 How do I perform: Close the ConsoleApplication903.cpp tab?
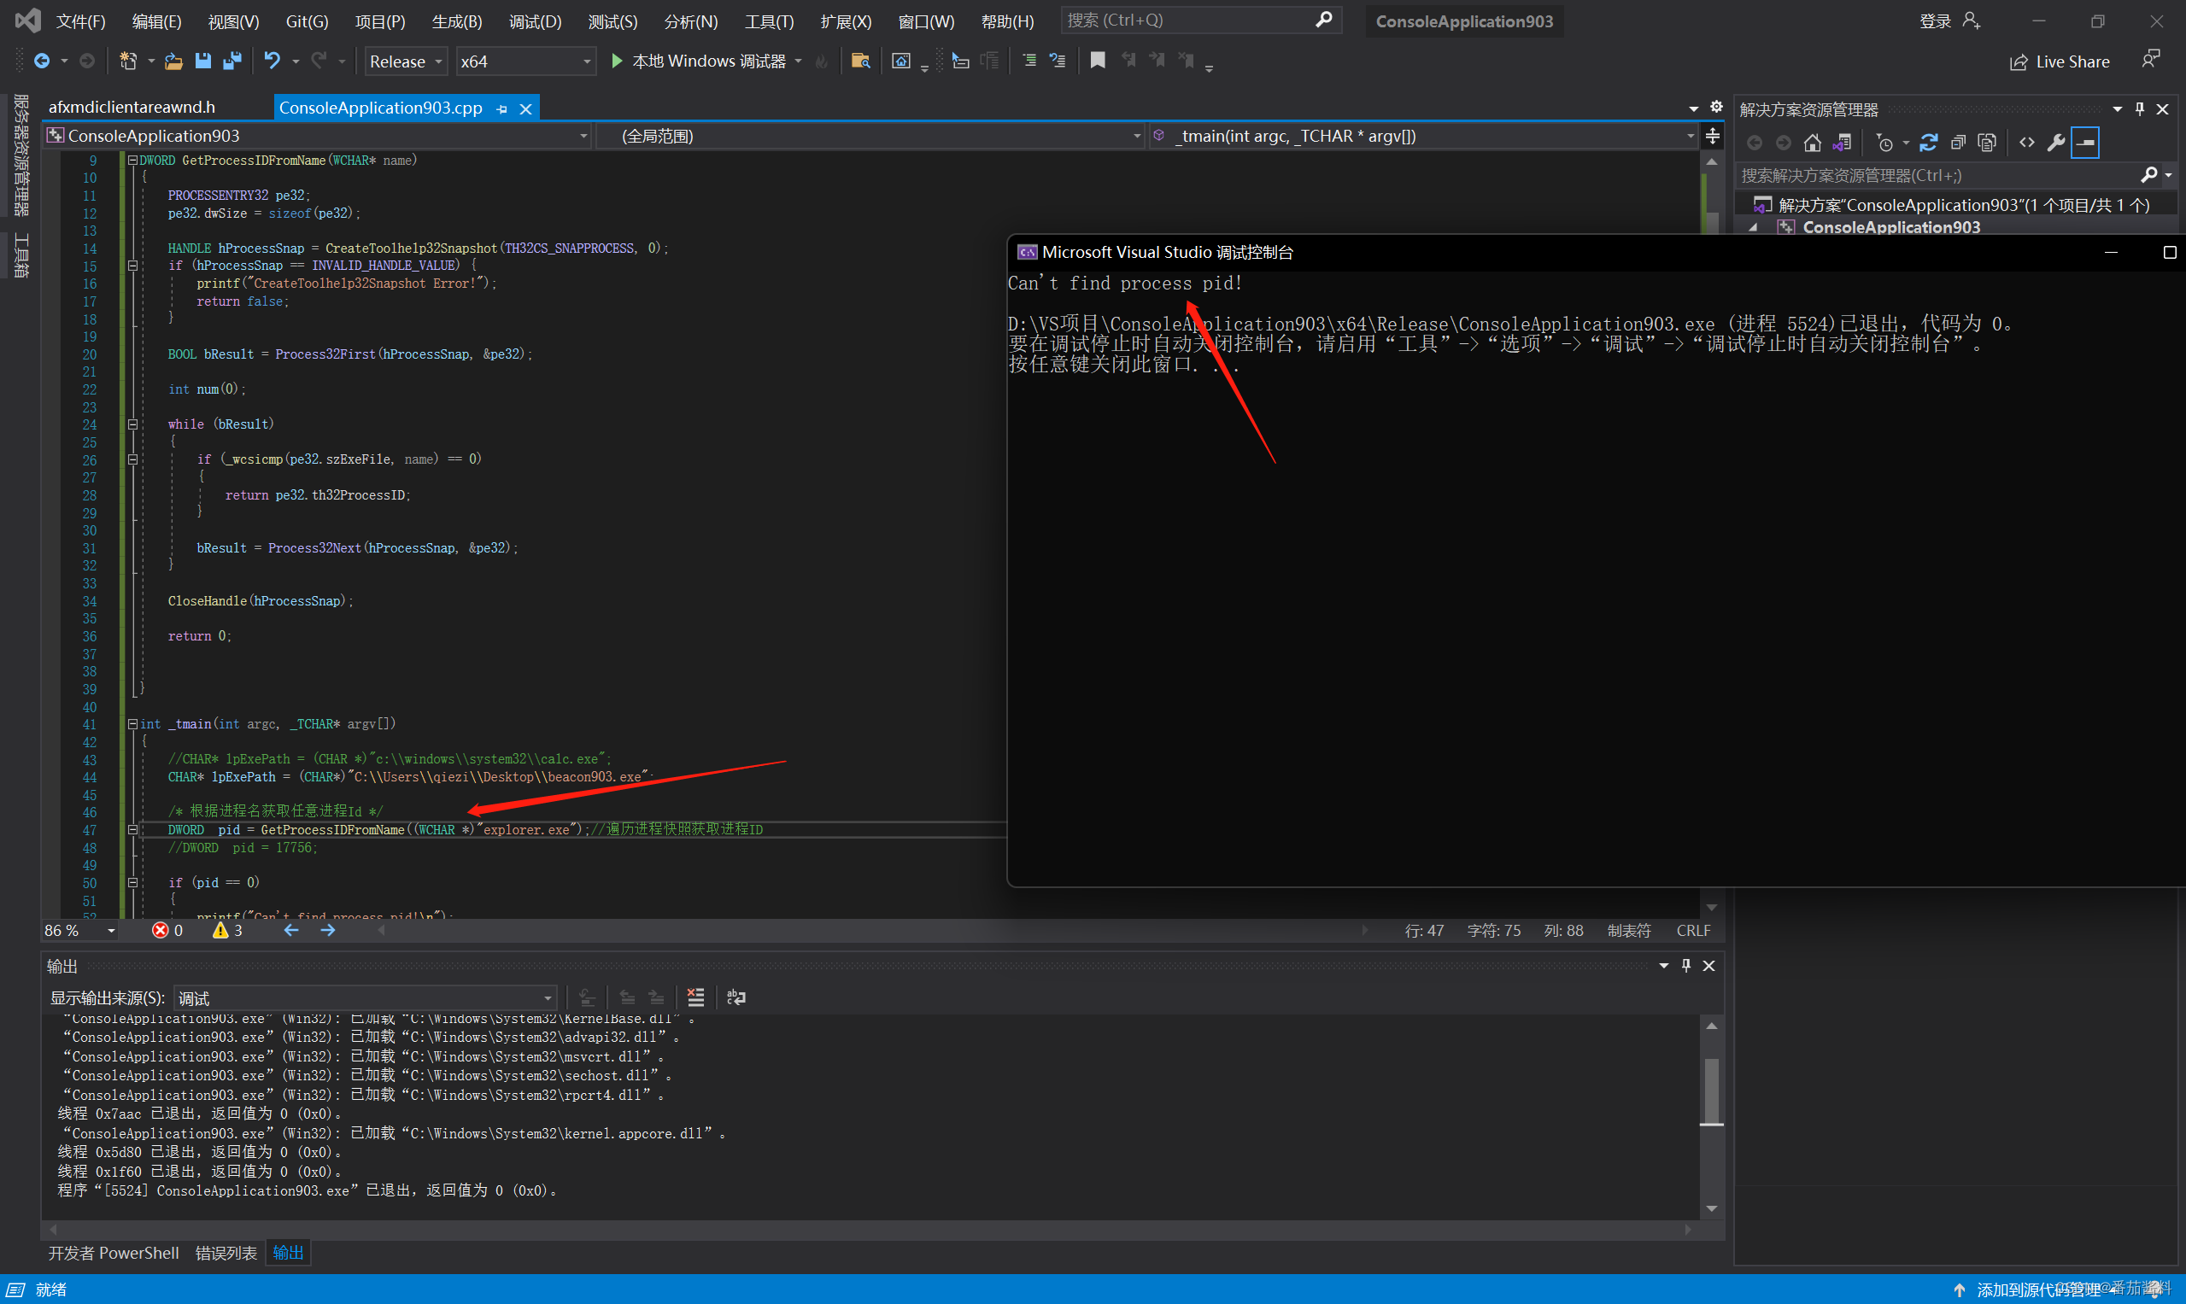click(x=525, y=109)
